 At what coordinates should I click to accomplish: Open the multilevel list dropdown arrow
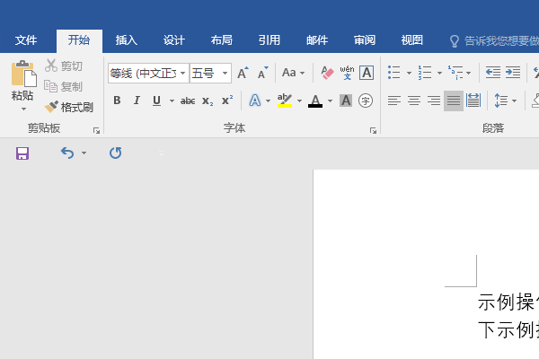[x=468, y=73]
